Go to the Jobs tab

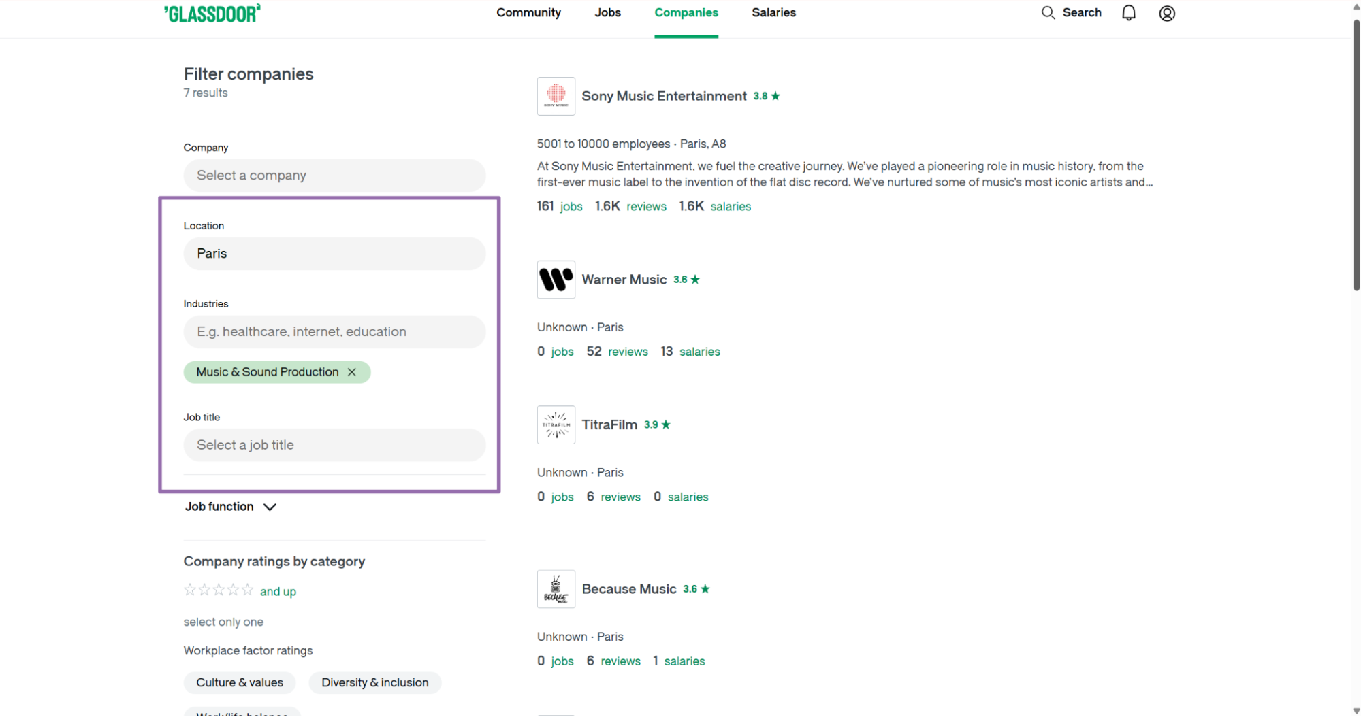point(607,12)
